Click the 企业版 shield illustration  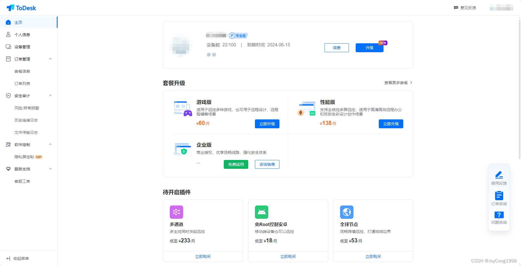(183, 149)
